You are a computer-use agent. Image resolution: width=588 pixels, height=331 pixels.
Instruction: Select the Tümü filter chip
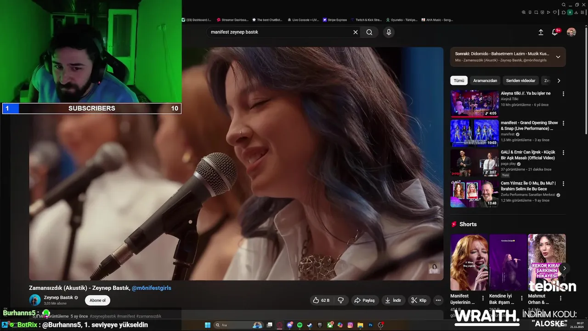459,80
